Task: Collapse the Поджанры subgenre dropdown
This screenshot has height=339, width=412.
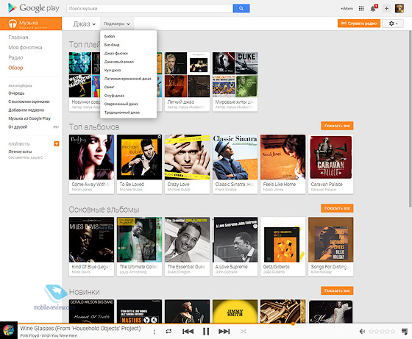Action: click(x=117, y=24)
